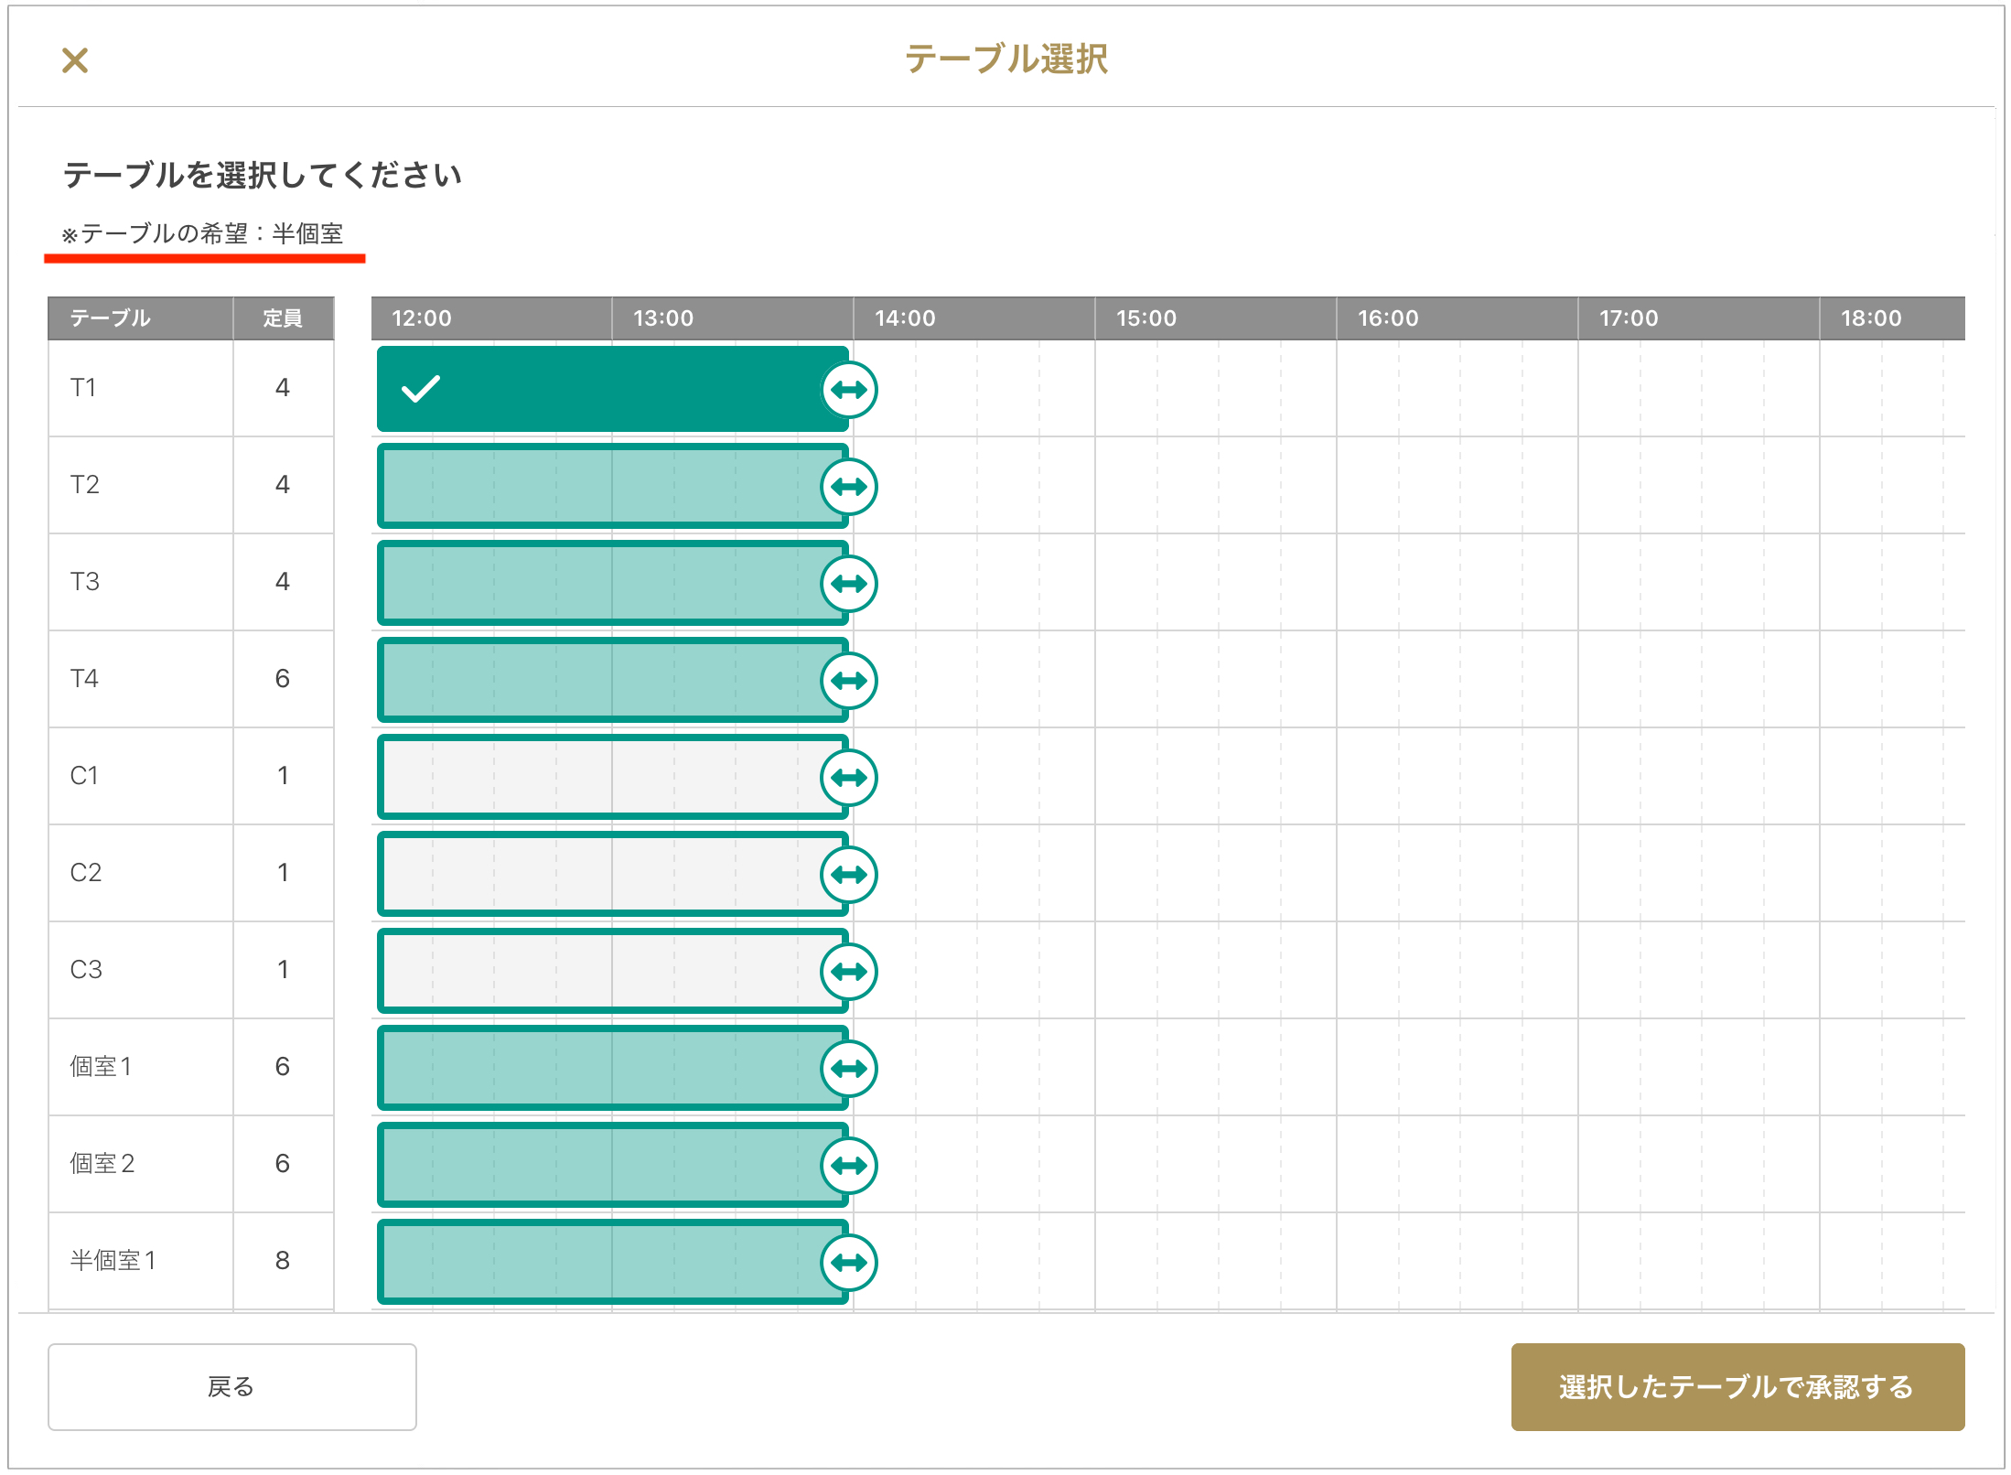Click the resize arrow handle on row T2

(849, 487)
